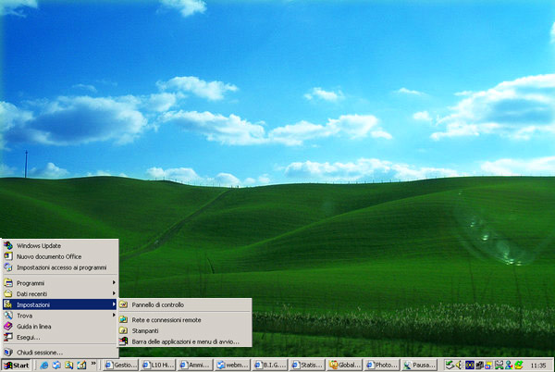Launch Outlook Express from Quick Launch
Image resolution: width=555 pixels, height=372 pixels.
[56, 365]
